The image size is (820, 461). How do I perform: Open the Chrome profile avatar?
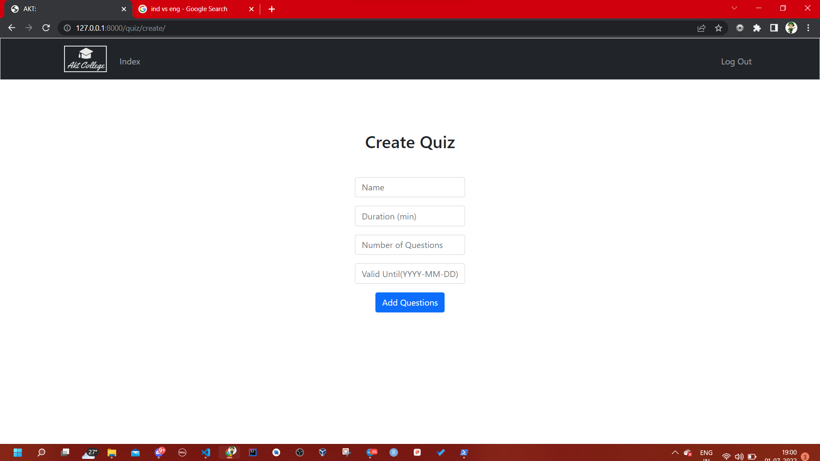pyautogui.click(x=791, y=28)
